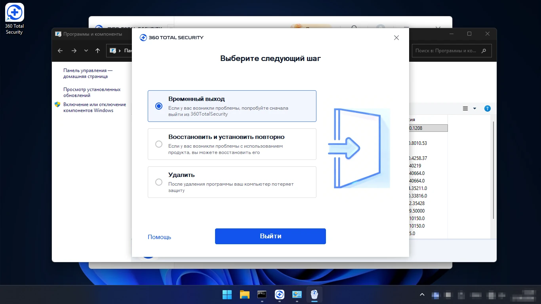Focus the Поиск в: Программы и компоненты field
The width and height of the screenshot is (541, 304).
click(x=452, y=51)
